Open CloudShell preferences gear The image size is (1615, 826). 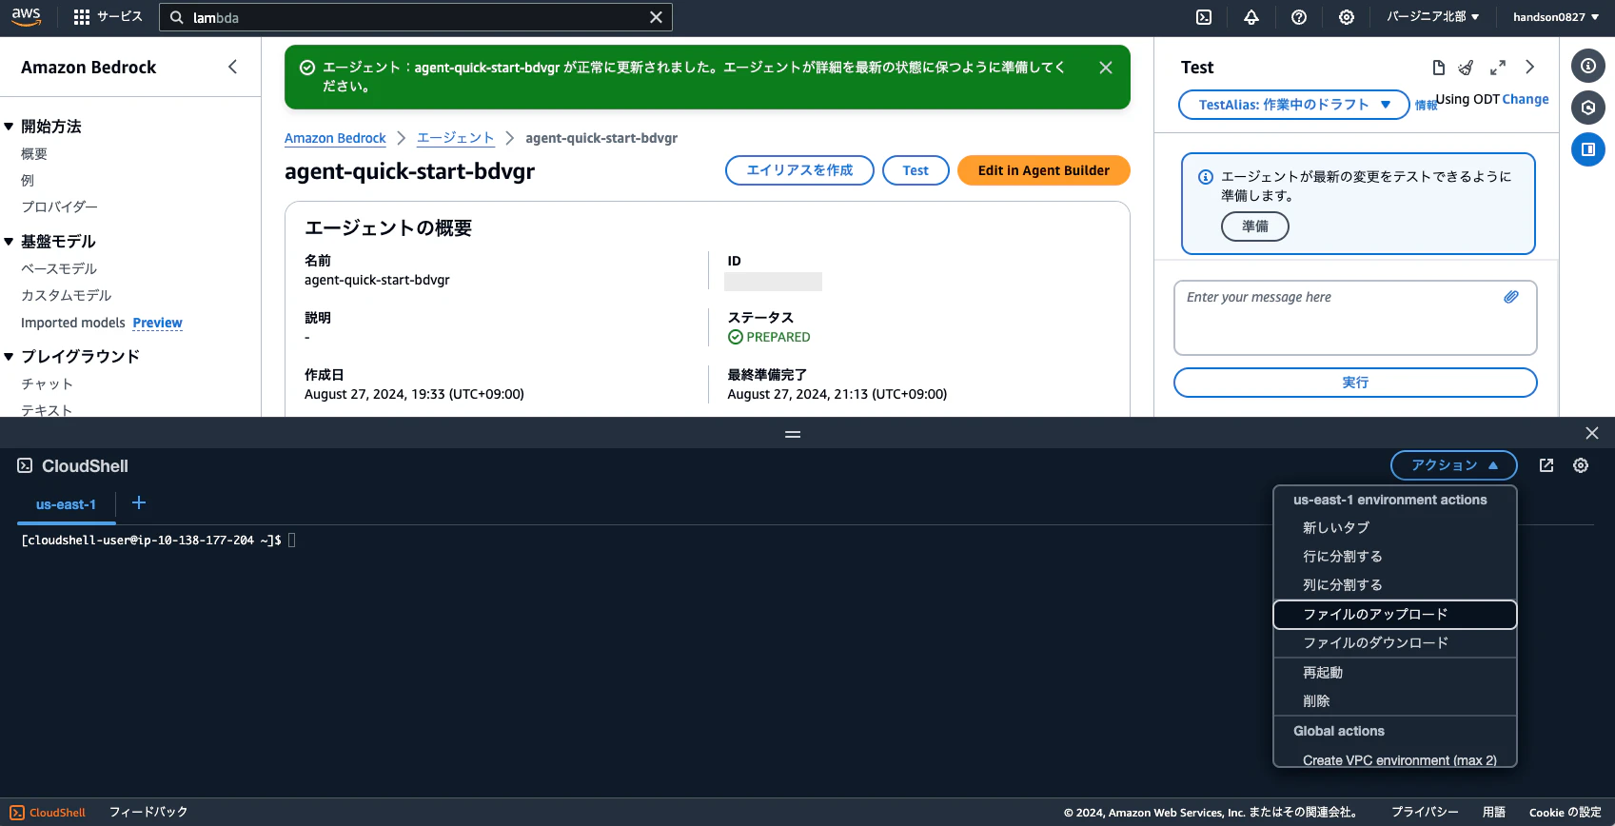pyautogui.click(x=1581, y=465)
